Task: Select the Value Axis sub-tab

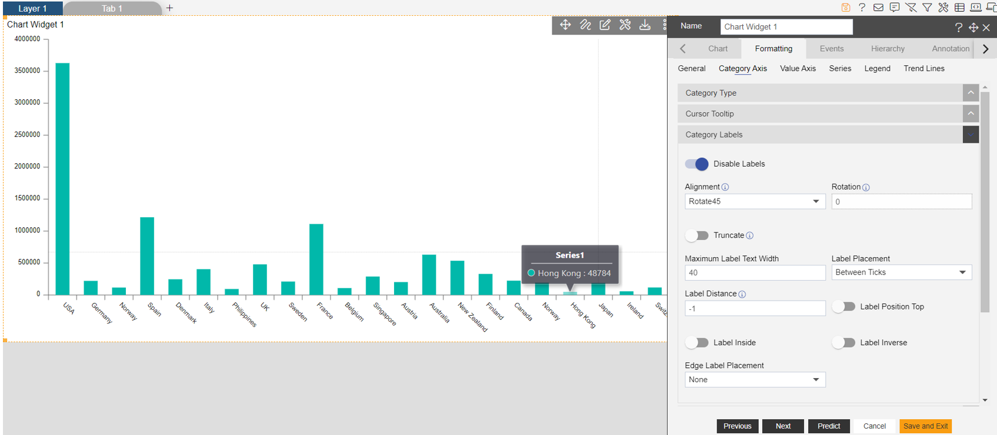Action: pyautogui.click(x=798, y=69)
